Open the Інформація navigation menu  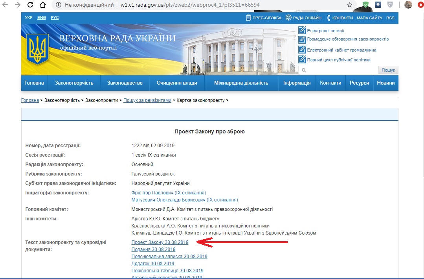(x=297, y=83)
